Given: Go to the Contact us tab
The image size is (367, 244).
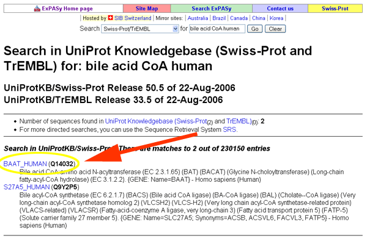Looking at the screenshot, I should [x=280, y=9].
